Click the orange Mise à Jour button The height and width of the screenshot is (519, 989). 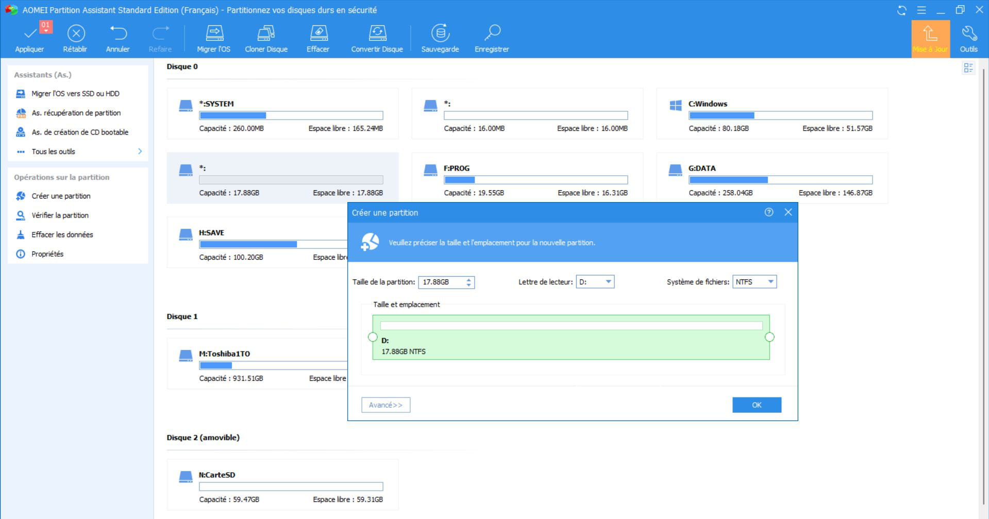[930, 39]
